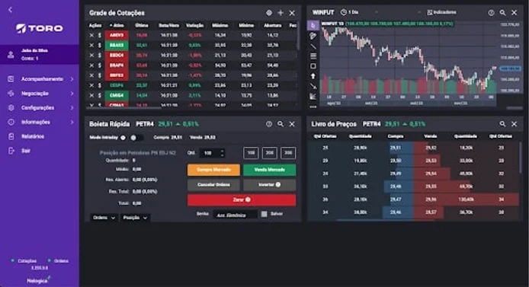
Task: Check the Salvar checkbox
Action: [x=264, y=214]
